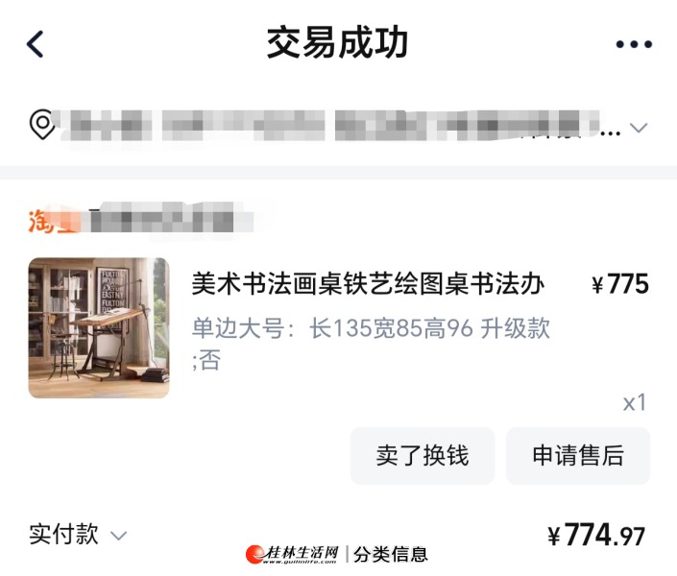Open the three-dot more options menu

click(634, 44)
